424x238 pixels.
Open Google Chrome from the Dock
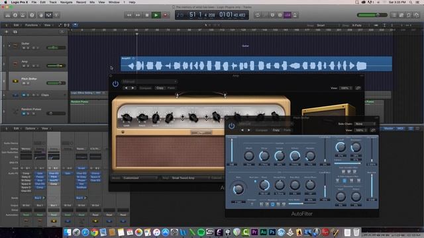click(x=94, y=232)
